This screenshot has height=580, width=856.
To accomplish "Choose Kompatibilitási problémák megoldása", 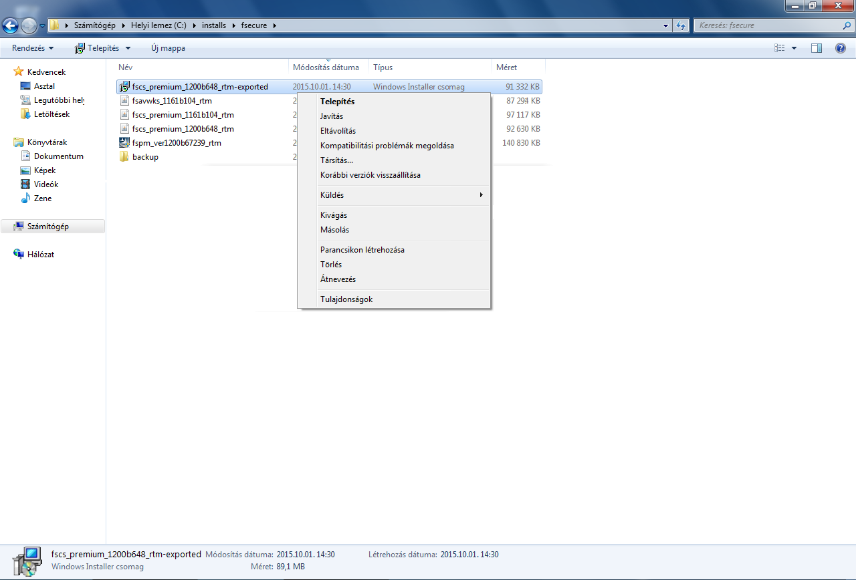I will (x=394, y=146).
